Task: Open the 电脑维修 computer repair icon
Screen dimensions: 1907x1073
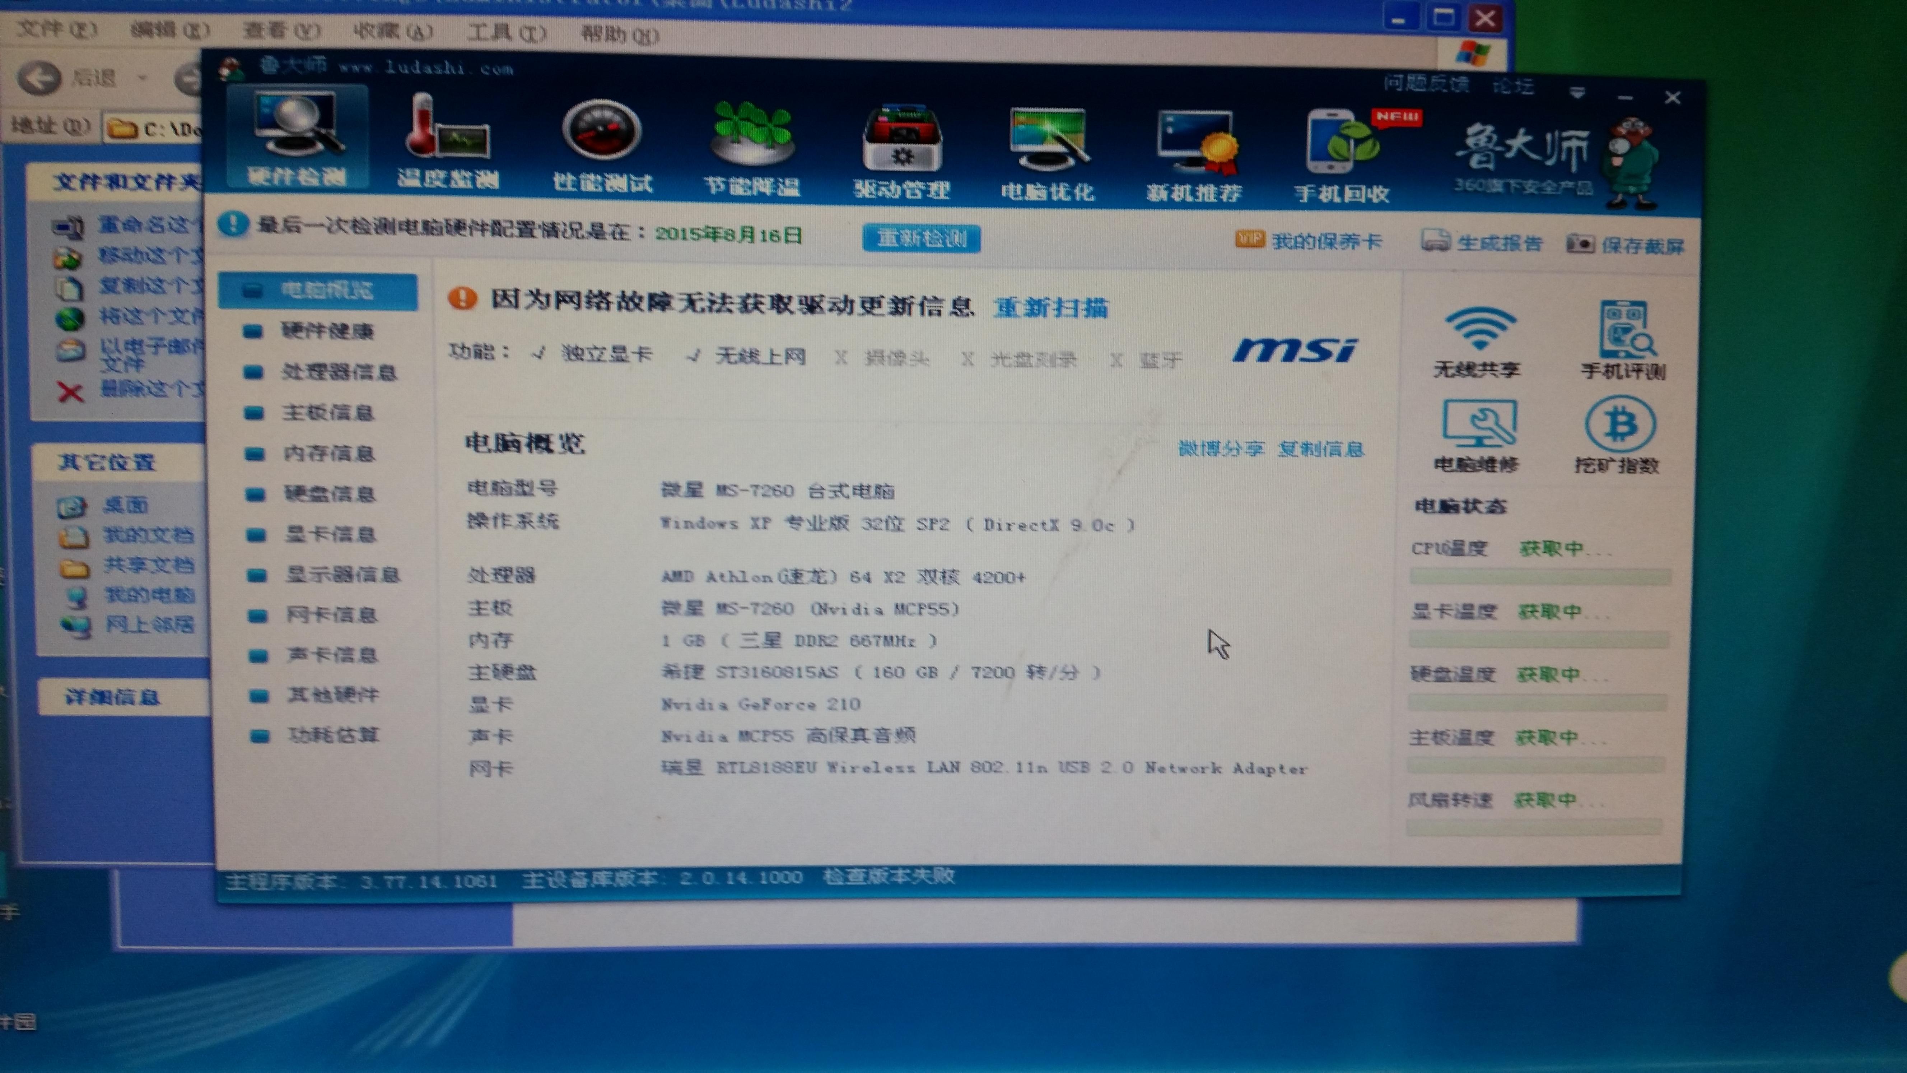Action: (1478, 437)
